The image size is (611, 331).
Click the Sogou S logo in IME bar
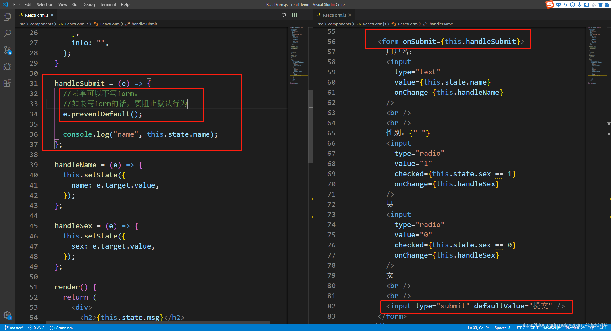click(550, 4)
